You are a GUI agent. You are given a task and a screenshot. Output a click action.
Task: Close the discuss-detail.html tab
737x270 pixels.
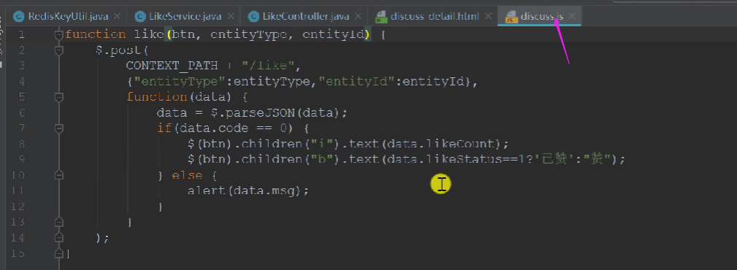point(488,17)
